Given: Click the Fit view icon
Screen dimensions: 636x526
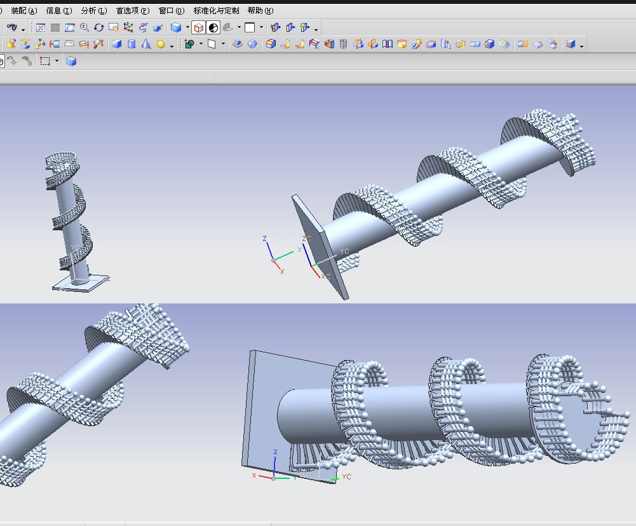Looking at the screenshot, I should (x=41, y=27).
